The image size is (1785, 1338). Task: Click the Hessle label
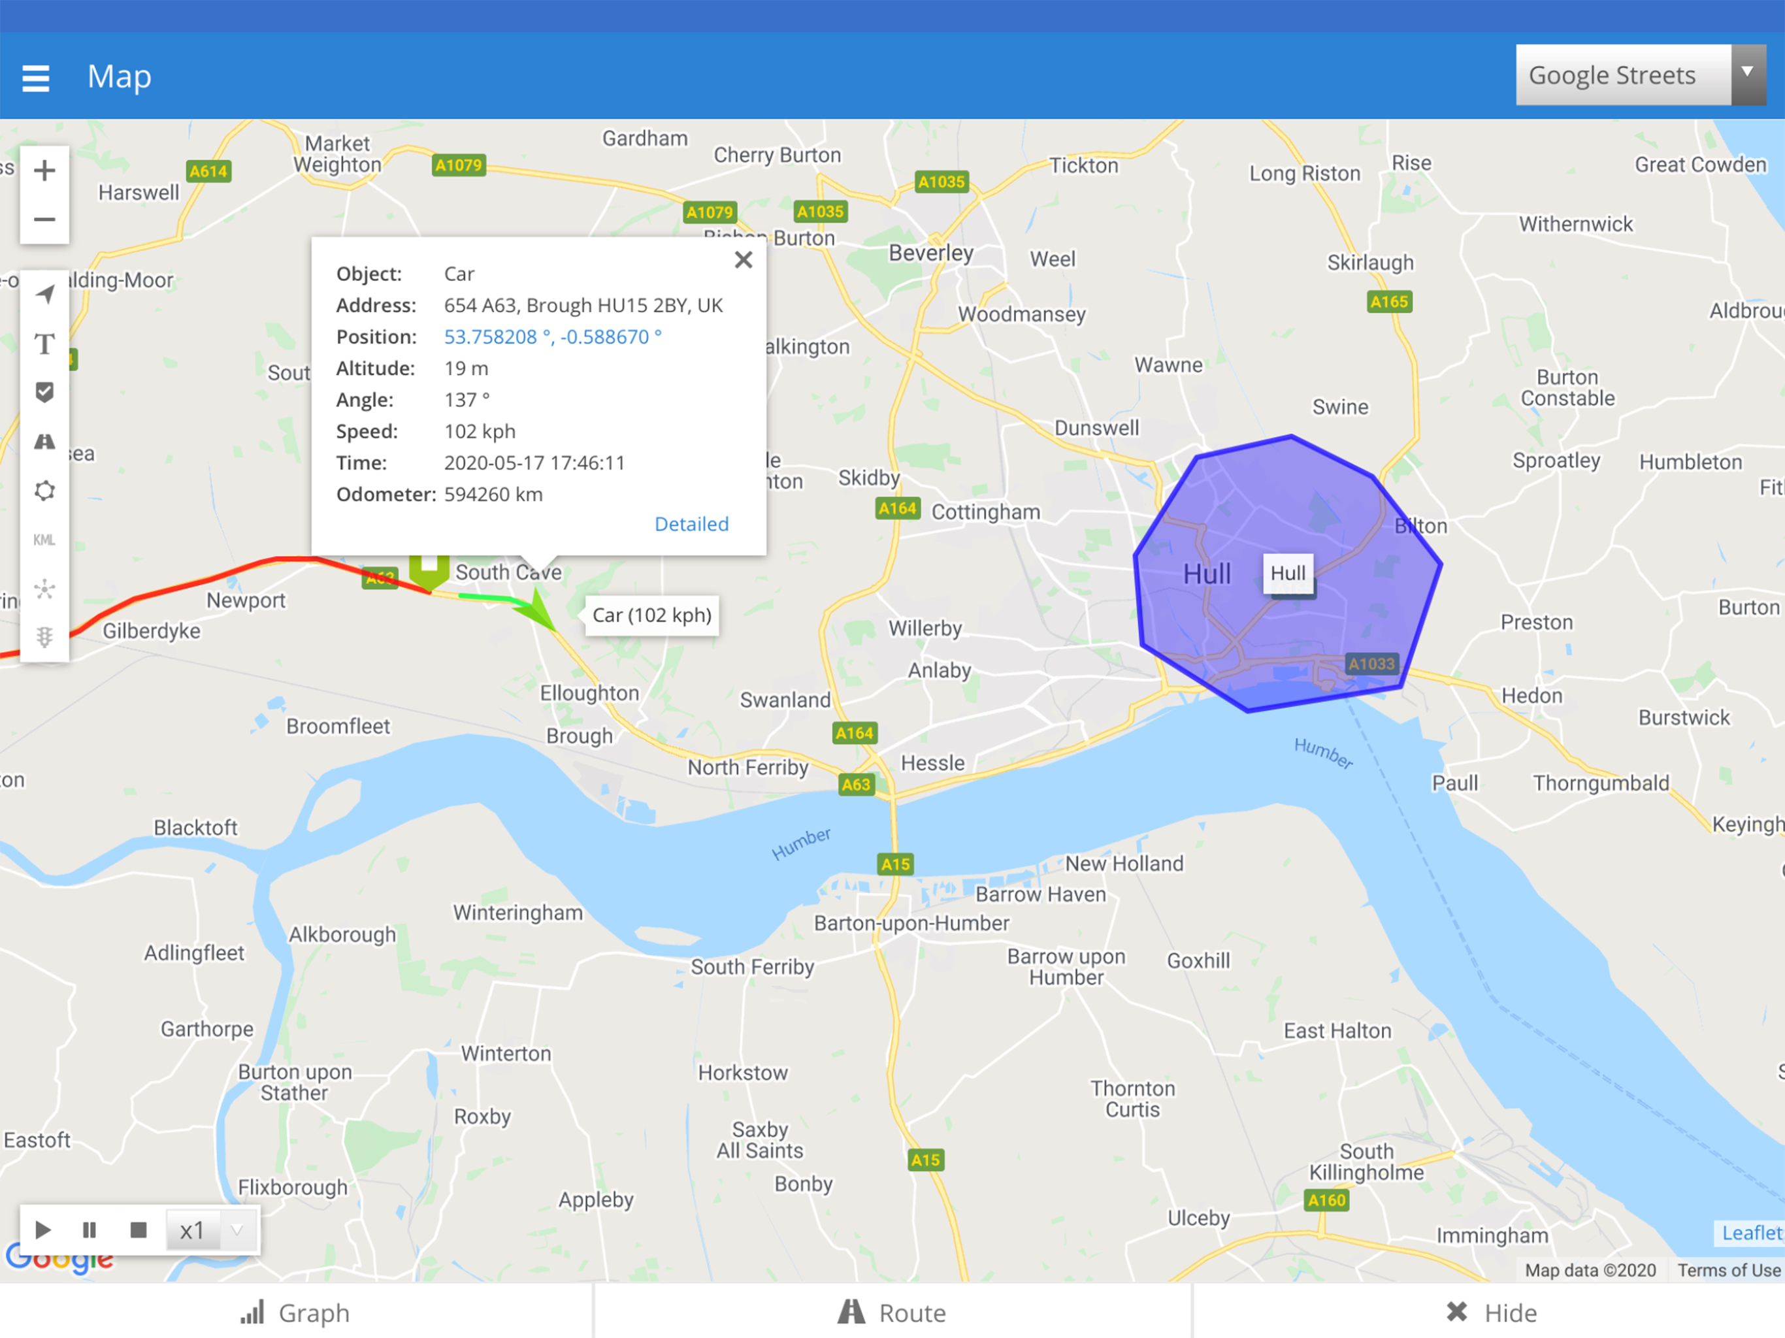pyautogui.click(x=932, y=764)
